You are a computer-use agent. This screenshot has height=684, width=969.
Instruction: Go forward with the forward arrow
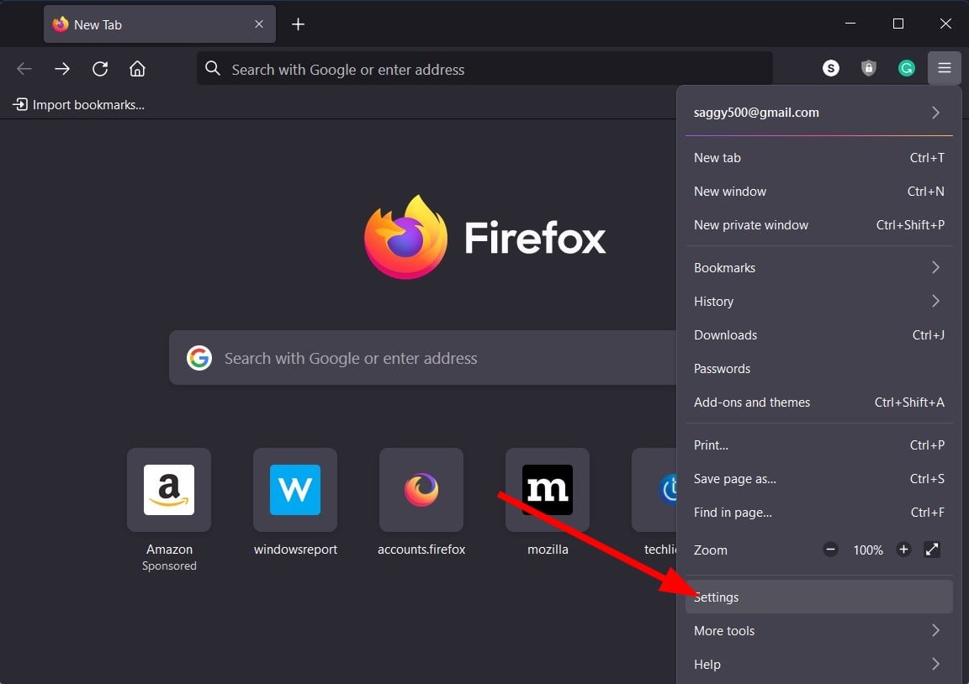[61, 69]
